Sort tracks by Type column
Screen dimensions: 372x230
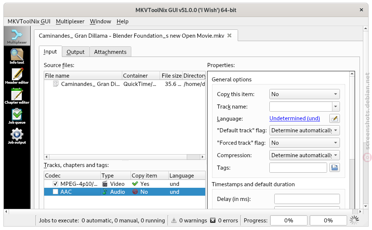pos(115,176)
